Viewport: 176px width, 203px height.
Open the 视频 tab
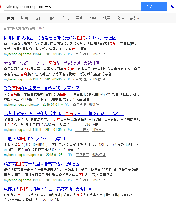pos(93,18)
